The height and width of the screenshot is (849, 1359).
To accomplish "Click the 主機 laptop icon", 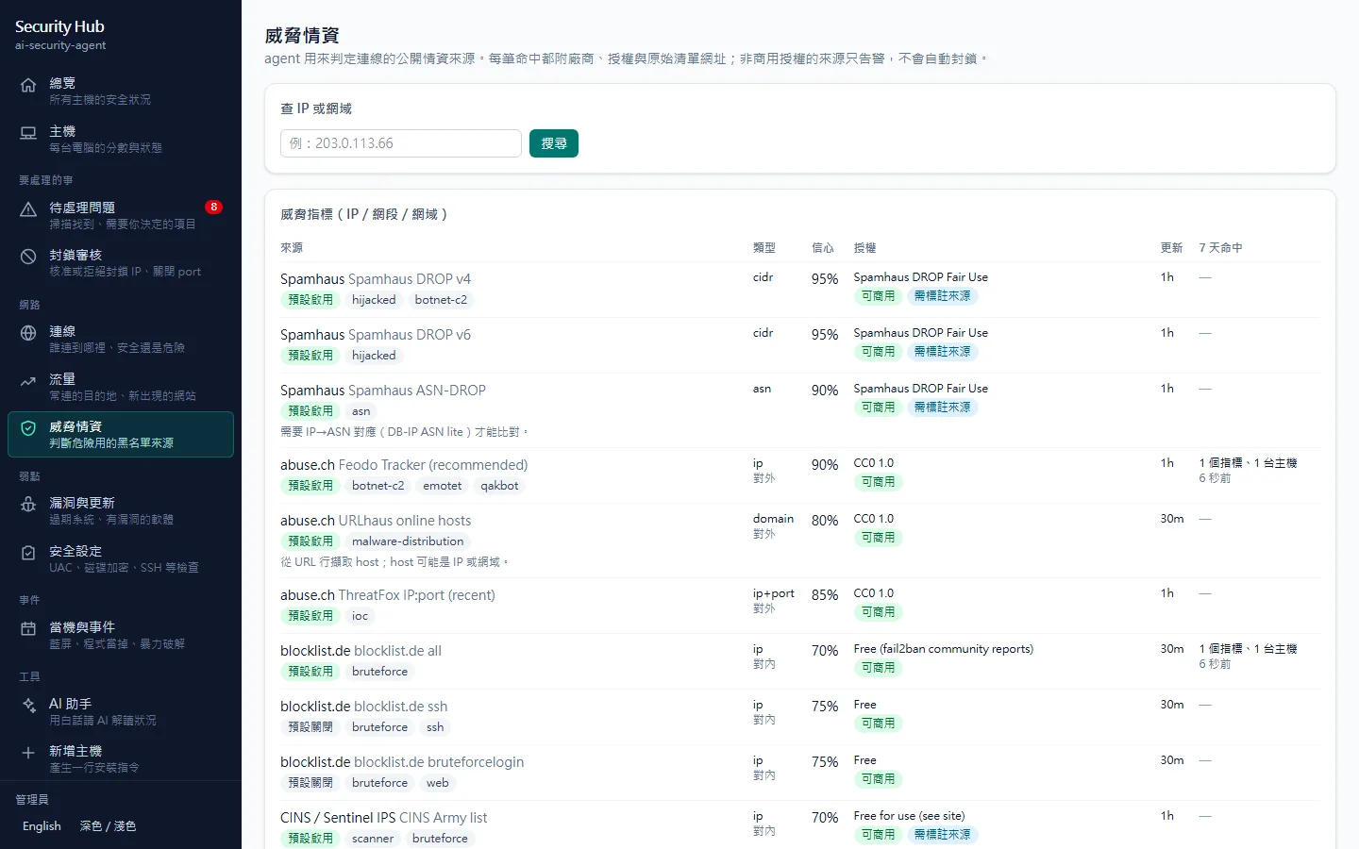I will [x=28, y=133].
